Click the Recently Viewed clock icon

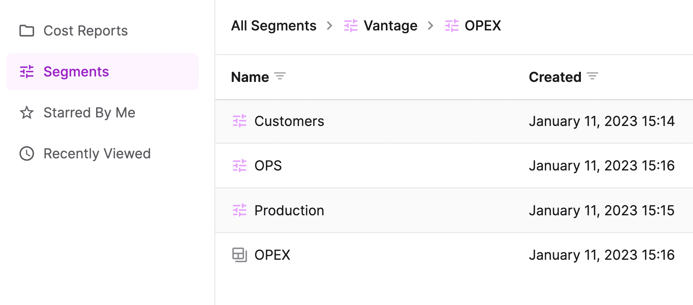pos(27,154)
